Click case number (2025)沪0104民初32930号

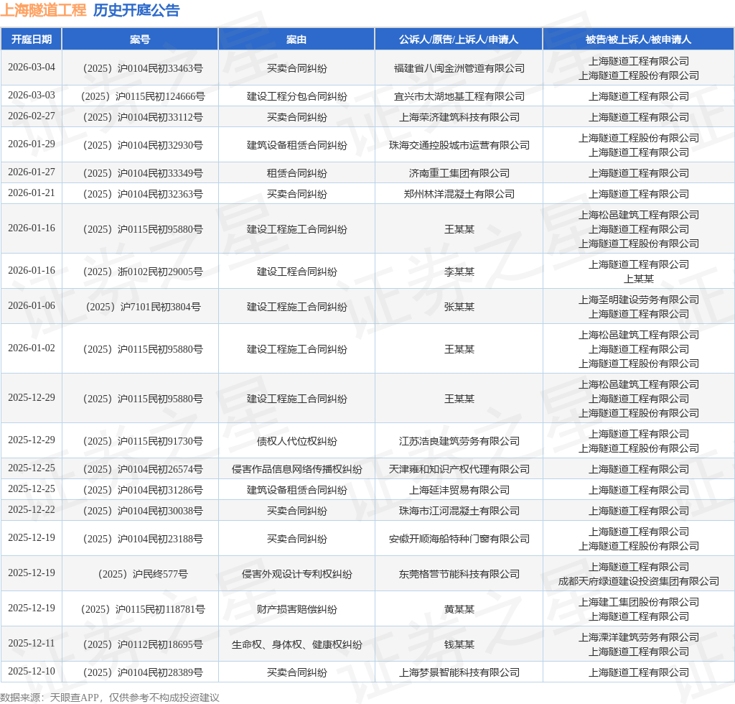pyautogui.click(x=143, y=145)
